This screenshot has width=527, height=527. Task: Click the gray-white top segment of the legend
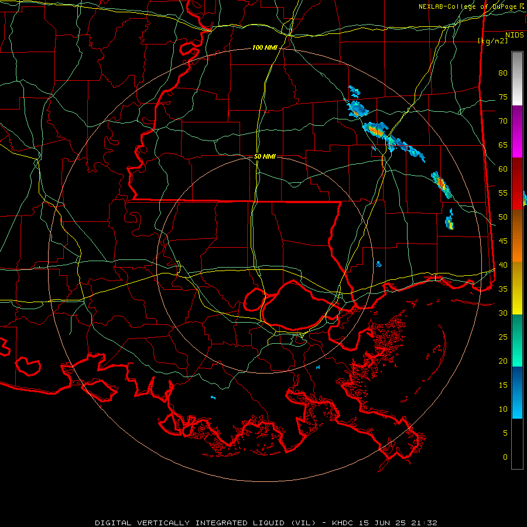point(517,78)
